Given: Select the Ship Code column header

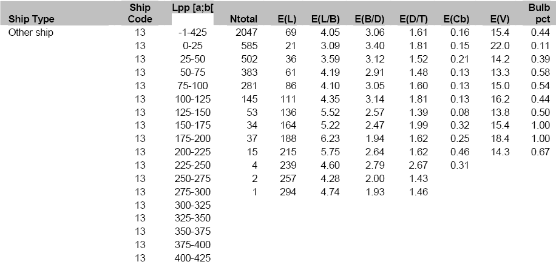Looking at the screenshot, I should tap(140, 13).
